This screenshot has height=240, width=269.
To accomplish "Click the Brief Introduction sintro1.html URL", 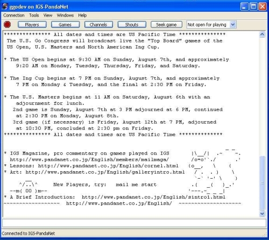I will pyautogui.click(x=153, y=197).
